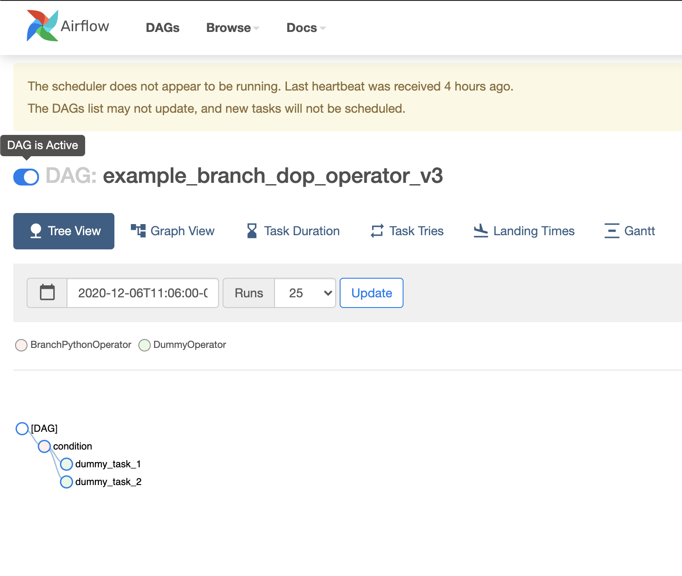682x576 pixels.
Task: Open the Task Duration tab
Action: (293, 231)
